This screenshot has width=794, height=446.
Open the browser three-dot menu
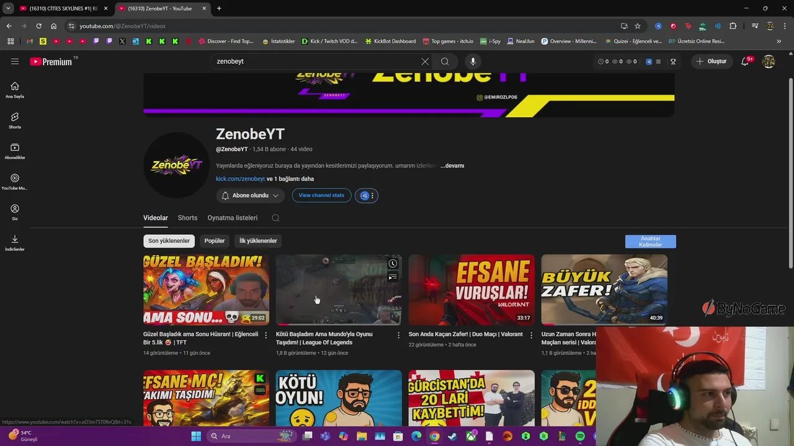coord(785,26)
